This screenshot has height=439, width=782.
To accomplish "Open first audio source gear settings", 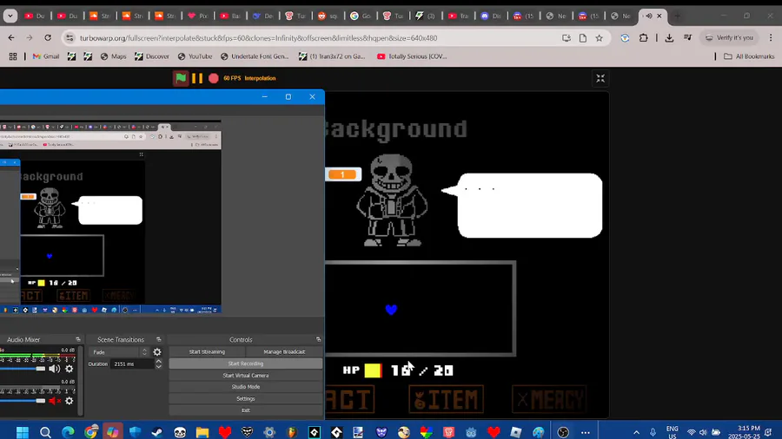I will [x=70, y=369].
